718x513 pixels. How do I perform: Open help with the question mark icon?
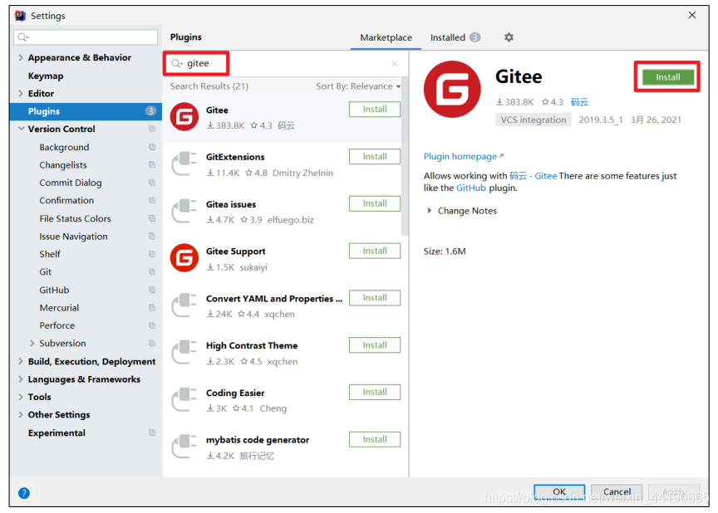(24, 493)
